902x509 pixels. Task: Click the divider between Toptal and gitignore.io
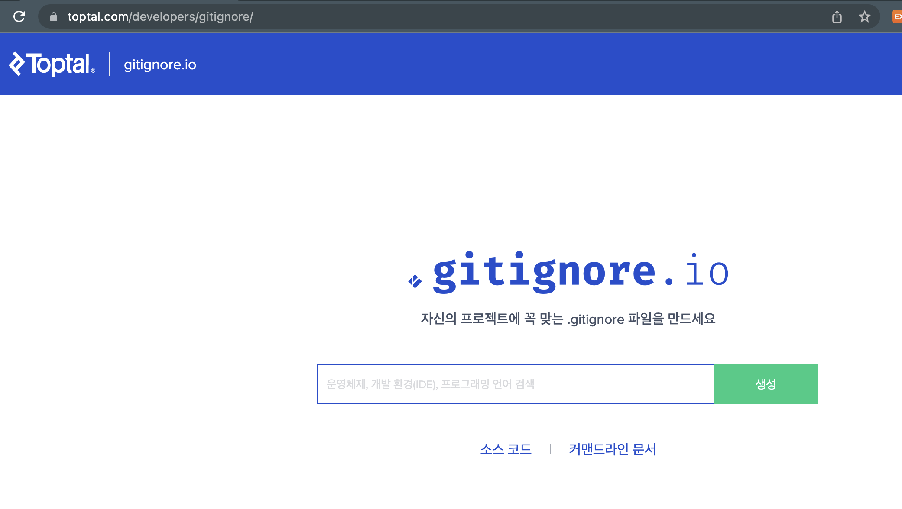tap(110, 64)
